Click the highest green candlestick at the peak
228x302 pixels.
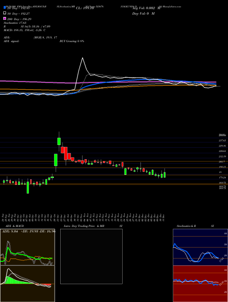coord(59,141)
